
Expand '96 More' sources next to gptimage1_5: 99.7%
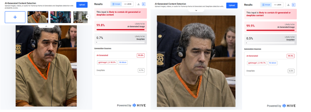[272, 63]
